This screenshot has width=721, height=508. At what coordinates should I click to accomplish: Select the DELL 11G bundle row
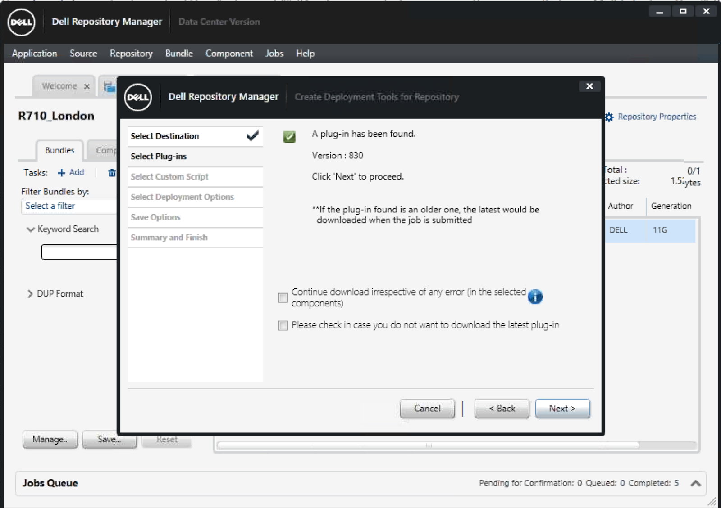point(649,230)
